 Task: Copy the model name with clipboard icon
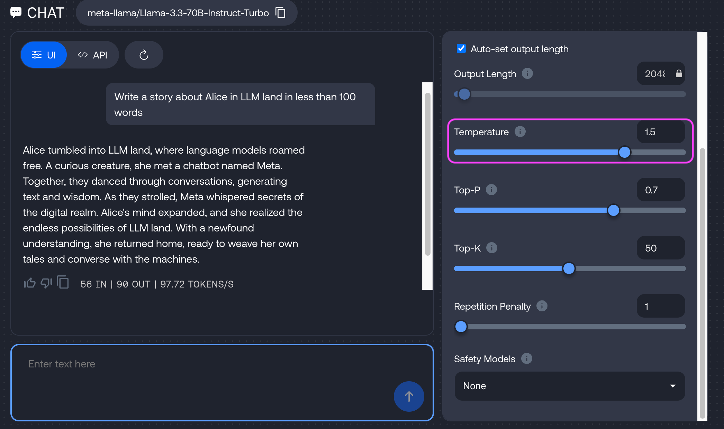coord(280,13)
